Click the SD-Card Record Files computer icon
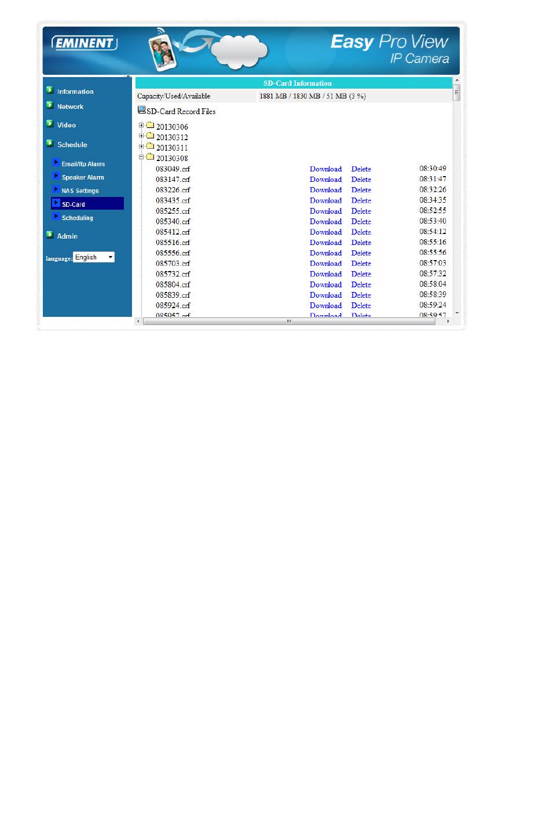The width and height of the screenshot is (550, 826). [141, 110]
